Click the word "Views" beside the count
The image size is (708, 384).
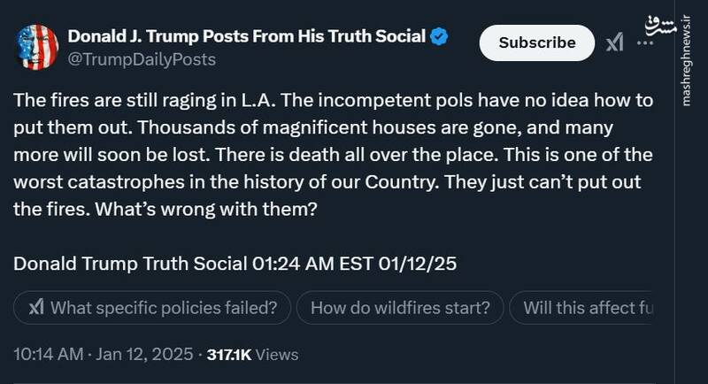click(278, 355)
